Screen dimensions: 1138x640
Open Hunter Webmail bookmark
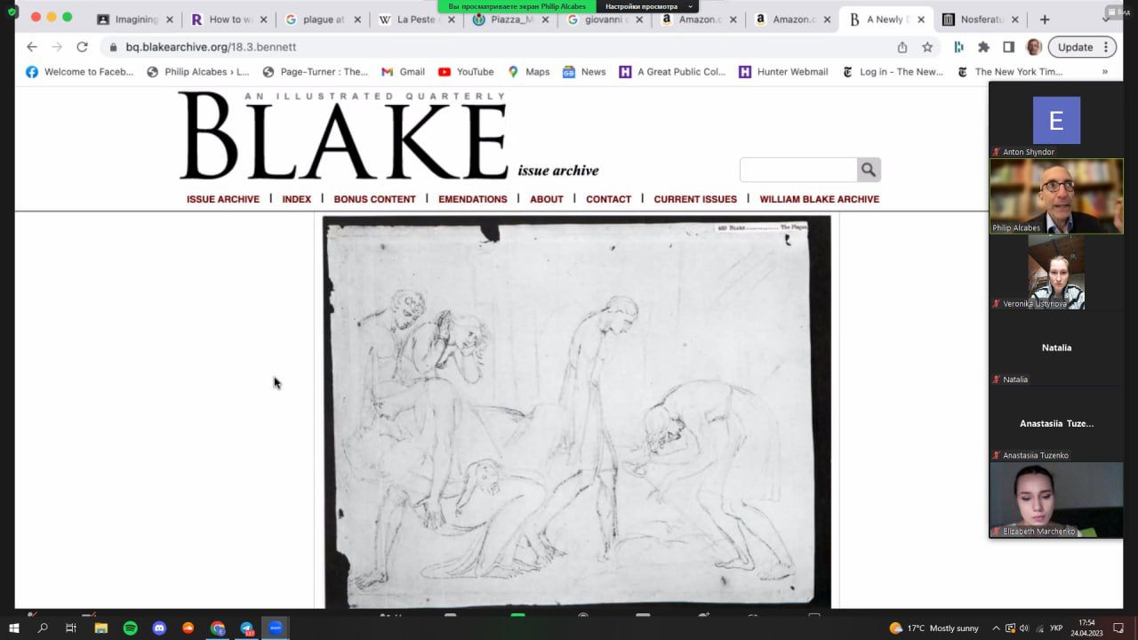[783, 72]
